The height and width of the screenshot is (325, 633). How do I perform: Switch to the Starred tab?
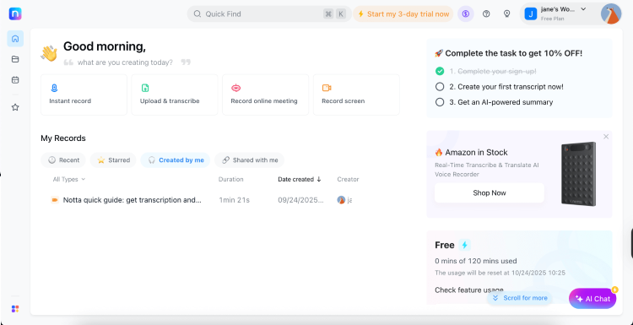[x=113, y=160]
